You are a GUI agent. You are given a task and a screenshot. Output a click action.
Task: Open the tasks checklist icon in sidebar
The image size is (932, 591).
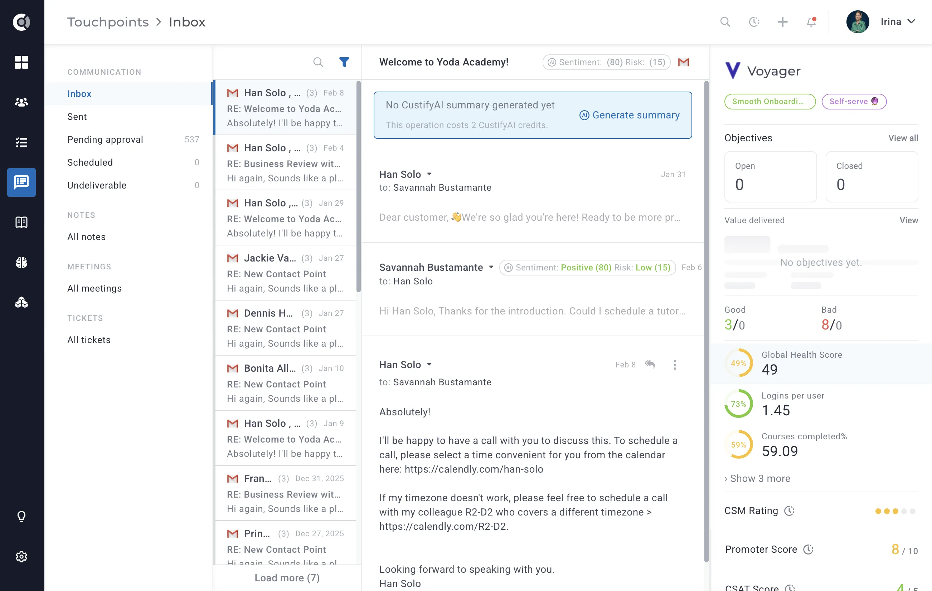coord(21,142)
